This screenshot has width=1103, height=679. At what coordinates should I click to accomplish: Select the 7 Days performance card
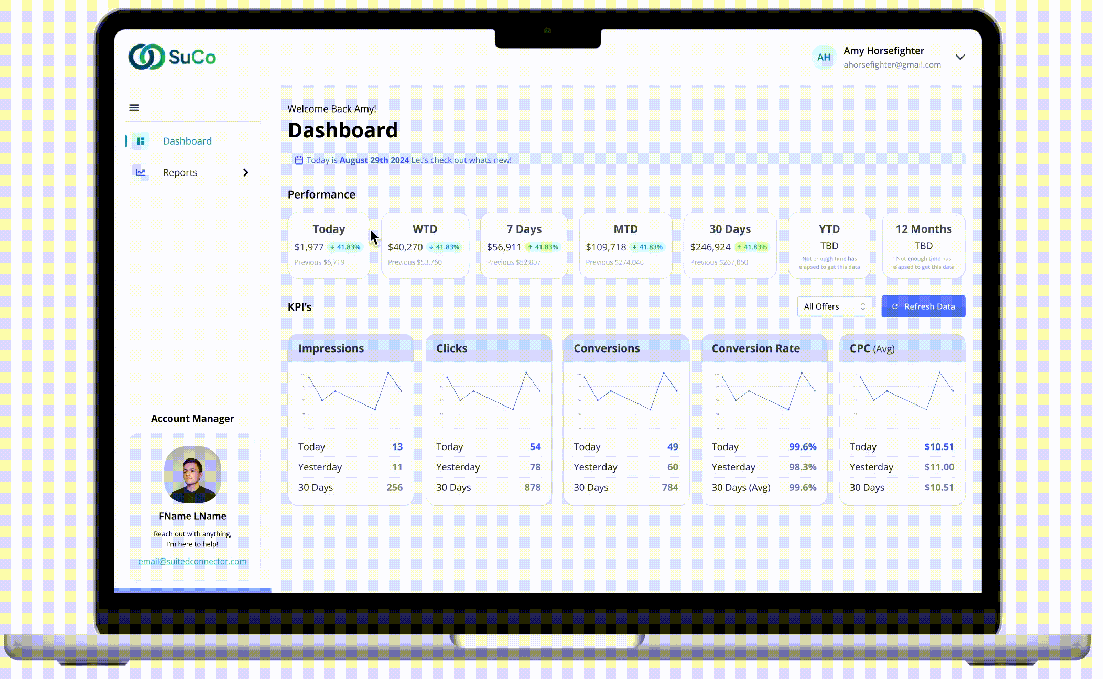tap(524, 245)
